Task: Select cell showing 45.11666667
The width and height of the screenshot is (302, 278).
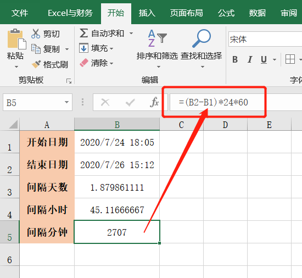Action: [117, 209]
